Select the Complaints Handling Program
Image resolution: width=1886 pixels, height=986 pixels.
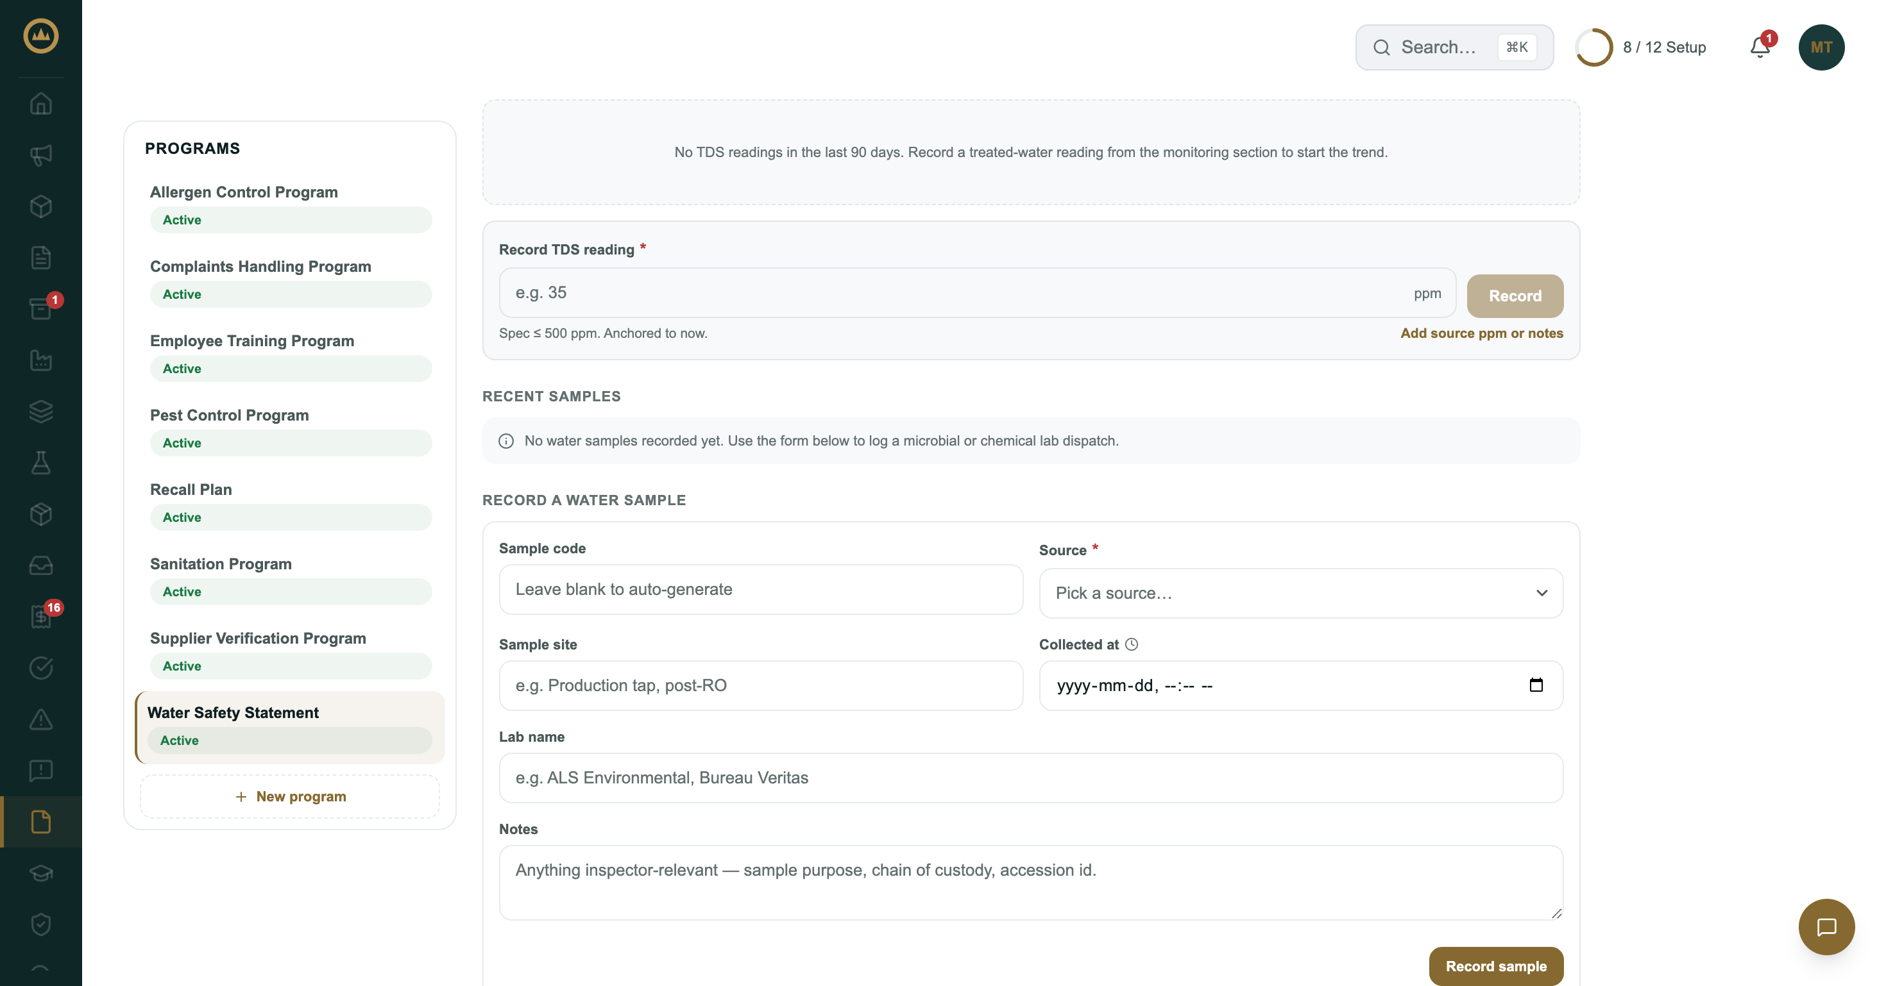coord(291,281)
